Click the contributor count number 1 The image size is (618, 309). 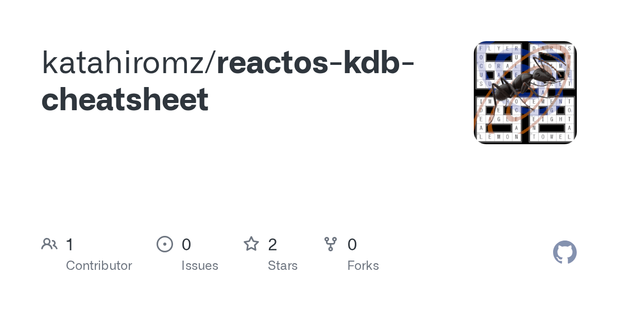point(70,245)
